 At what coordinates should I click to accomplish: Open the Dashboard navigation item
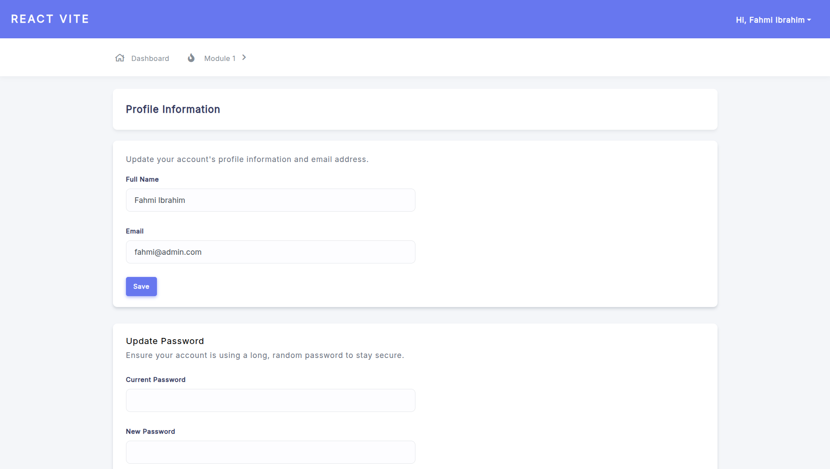tap(150, 58)
